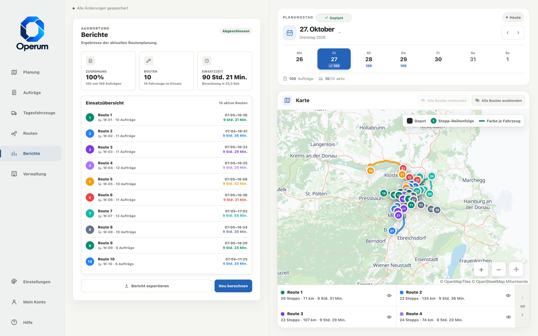Image resolution: width=538 pixels, height=336 pixels.
Task: Open Mein Konto person icon
Action: click(14, 302)
